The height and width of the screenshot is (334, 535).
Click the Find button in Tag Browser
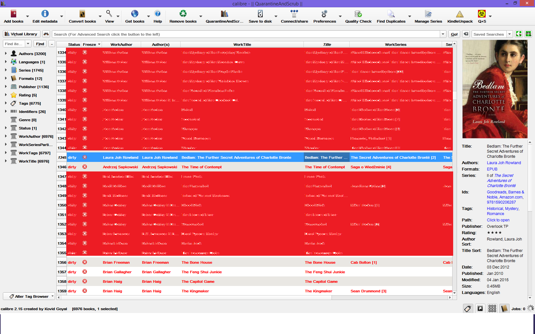point(40,44)
